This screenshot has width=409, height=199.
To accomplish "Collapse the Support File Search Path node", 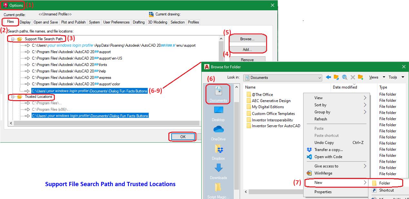I will [x=13, y=39].
